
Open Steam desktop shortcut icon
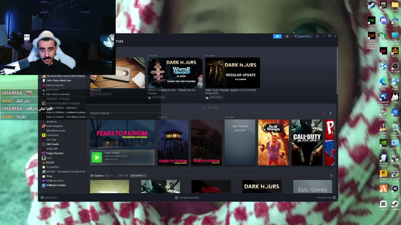coord(372,6)
